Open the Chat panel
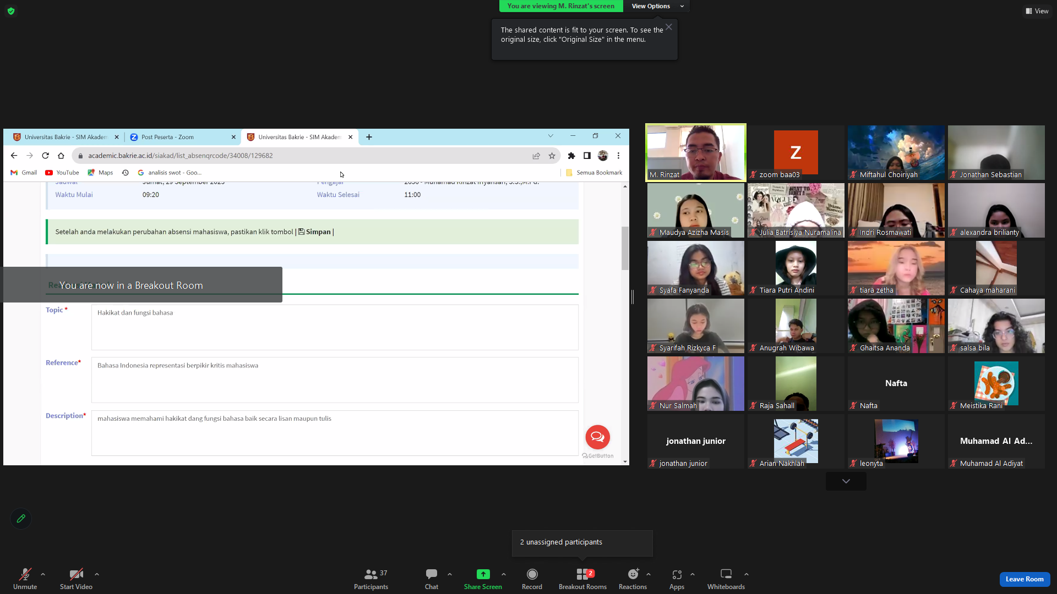The image size is (1057, 594). click(432, 579)
